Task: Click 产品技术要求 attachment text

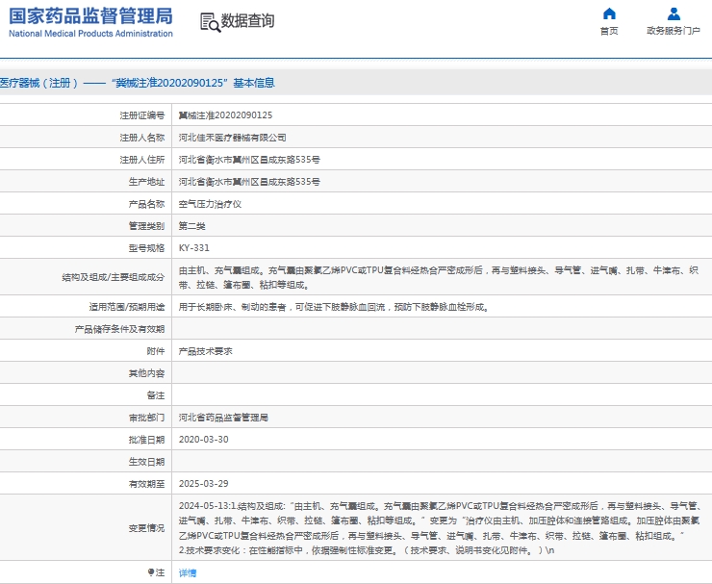Action: (205, 351)
